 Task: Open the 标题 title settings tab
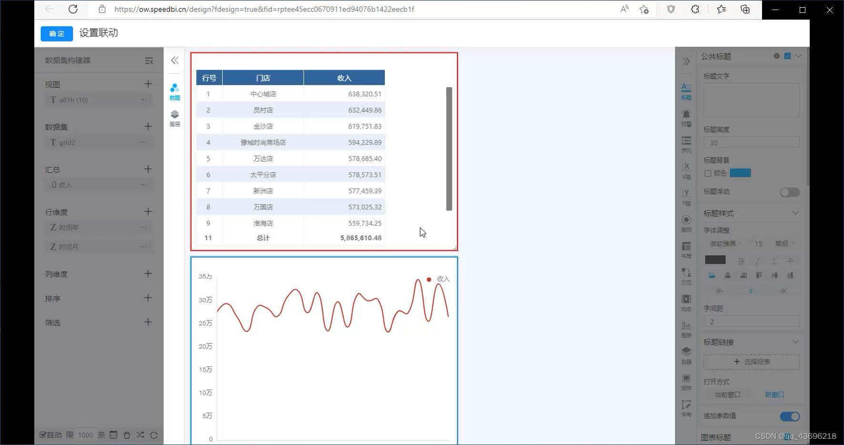[x=686, y=92]
